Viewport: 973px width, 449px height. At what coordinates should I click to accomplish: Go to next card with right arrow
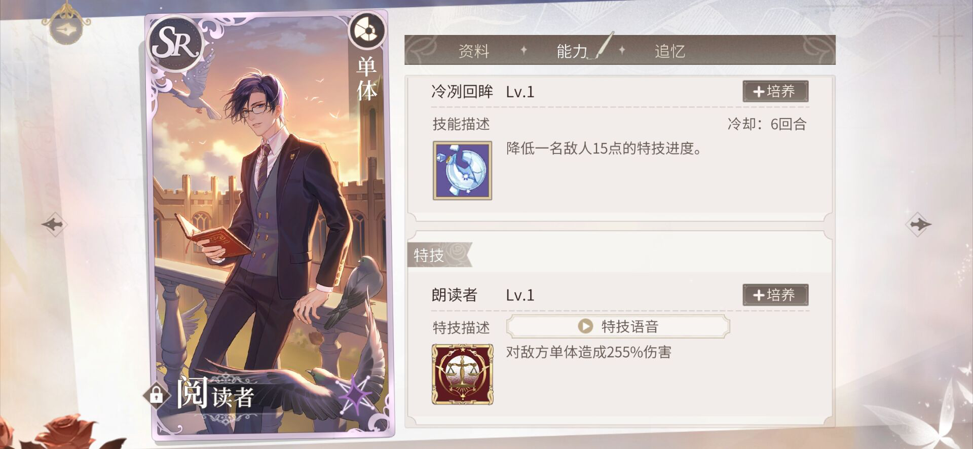(919, 223)
